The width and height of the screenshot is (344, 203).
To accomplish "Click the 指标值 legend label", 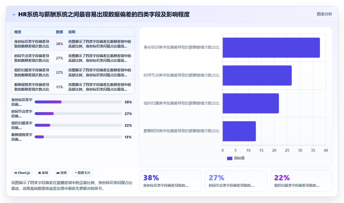I will click(x=239, y=158).
